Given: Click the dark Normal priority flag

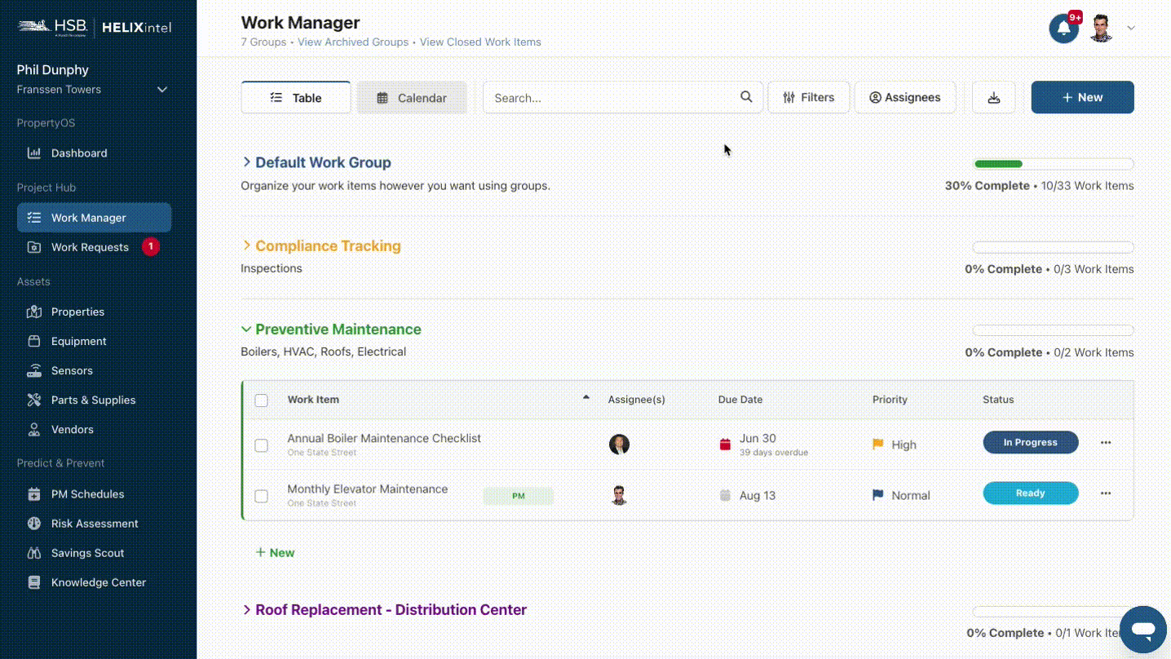Looking at the screenshot, I should click(878, 495).
